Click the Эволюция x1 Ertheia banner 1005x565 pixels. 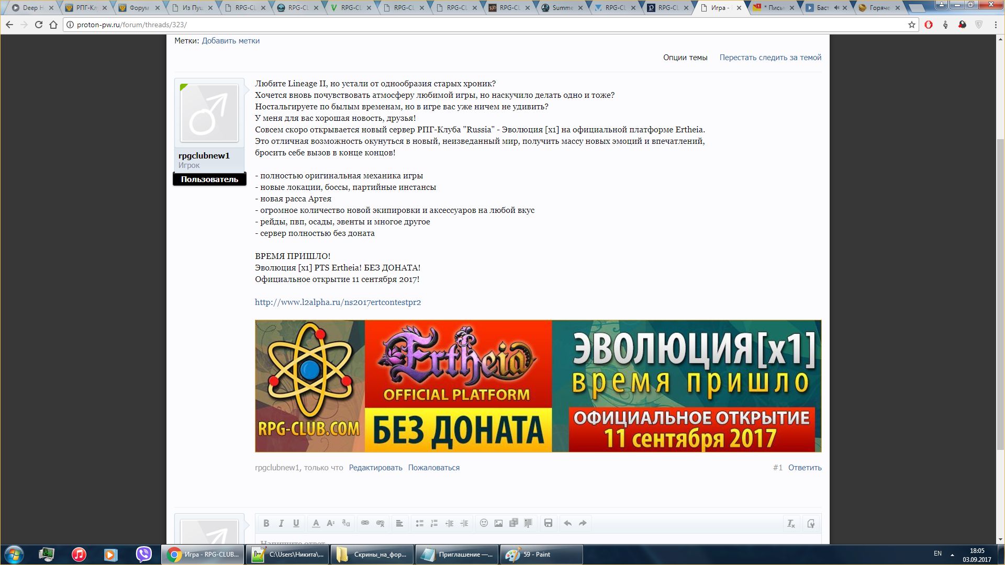[538, 386]
